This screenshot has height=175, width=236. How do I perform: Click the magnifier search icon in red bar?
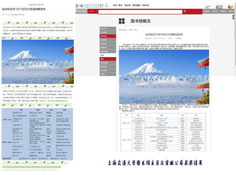coord(185,11)
